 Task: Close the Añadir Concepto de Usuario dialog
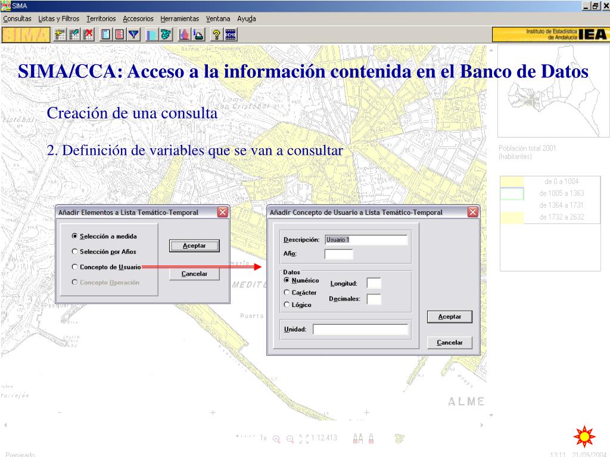point(472,212)
